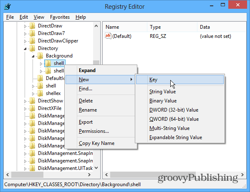Click the Data column header
Screen dimensions: 250x192
coord(222,27)
